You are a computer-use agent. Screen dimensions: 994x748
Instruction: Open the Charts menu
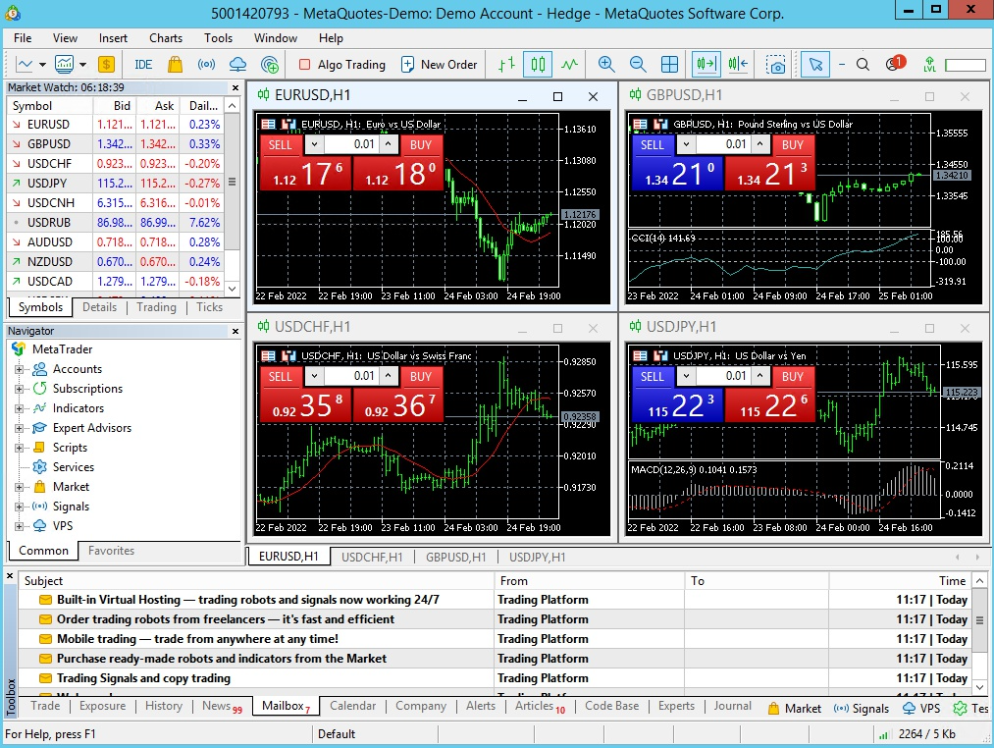coord(166,38)
